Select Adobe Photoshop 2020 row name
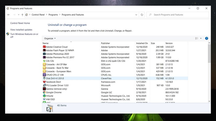The image size is (216, 121). pyautogui.click(x=58, y=54)
